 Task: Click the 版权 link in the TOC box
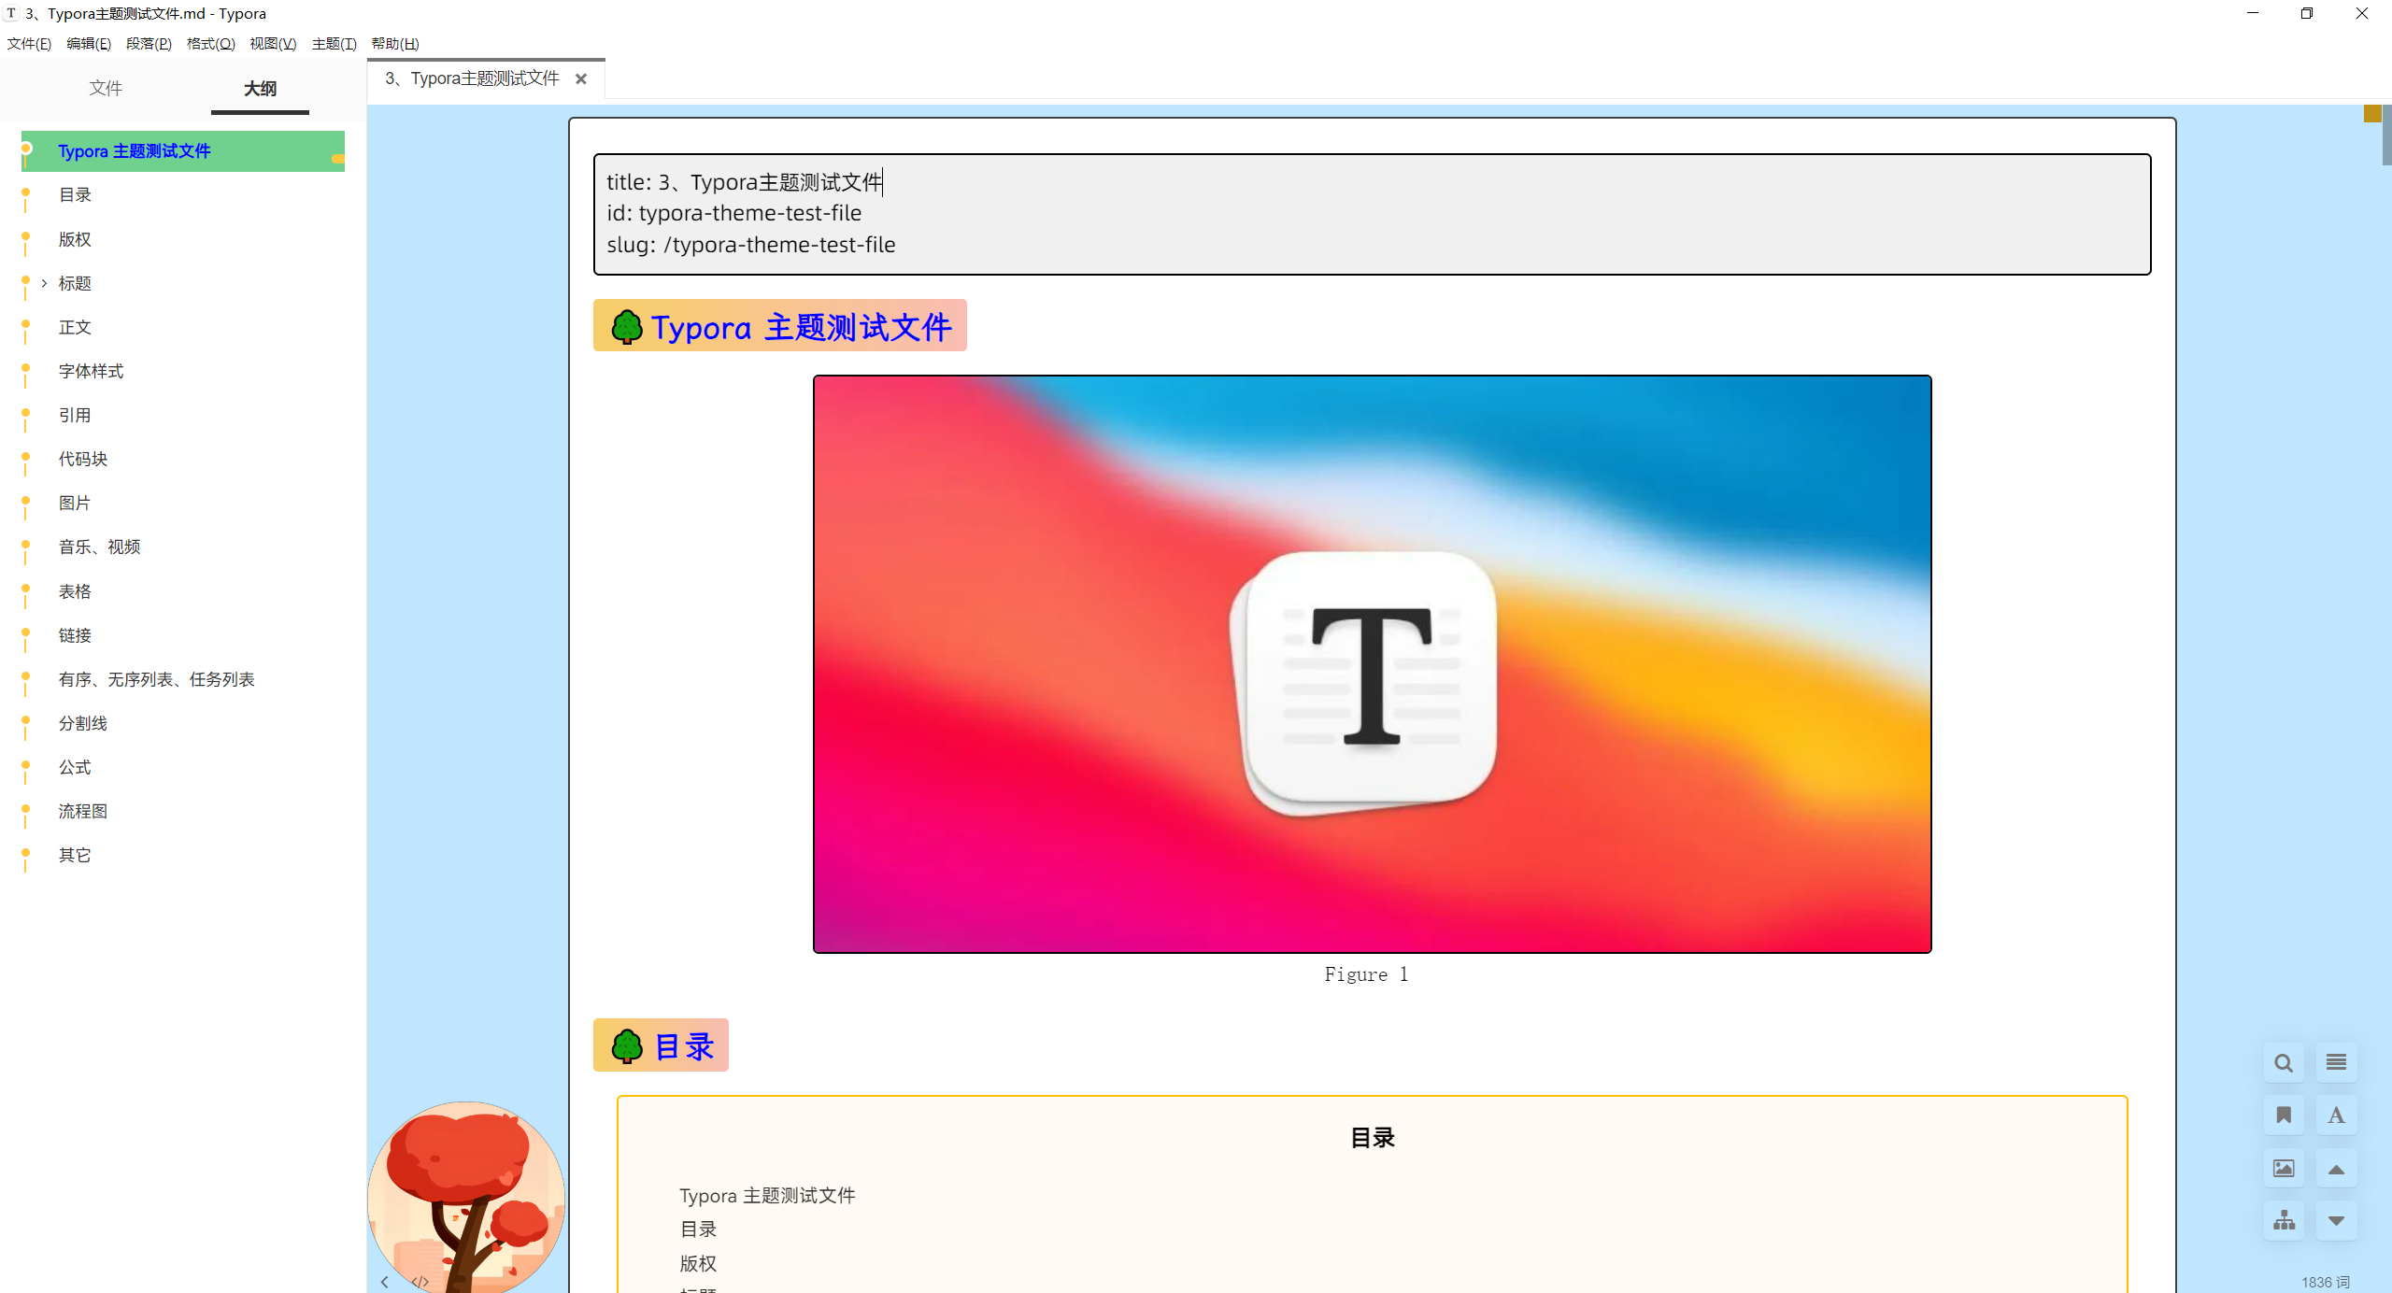coord(698,1263)
